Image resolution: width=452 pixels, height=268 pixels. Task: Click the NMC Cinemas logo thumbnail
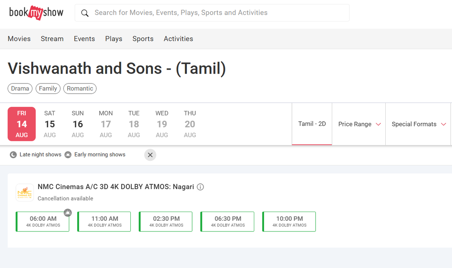(x=25, y=192)
